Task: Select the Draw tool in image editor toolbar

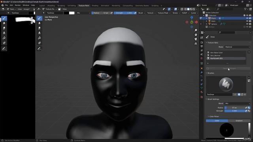Action: click(4, 18)
